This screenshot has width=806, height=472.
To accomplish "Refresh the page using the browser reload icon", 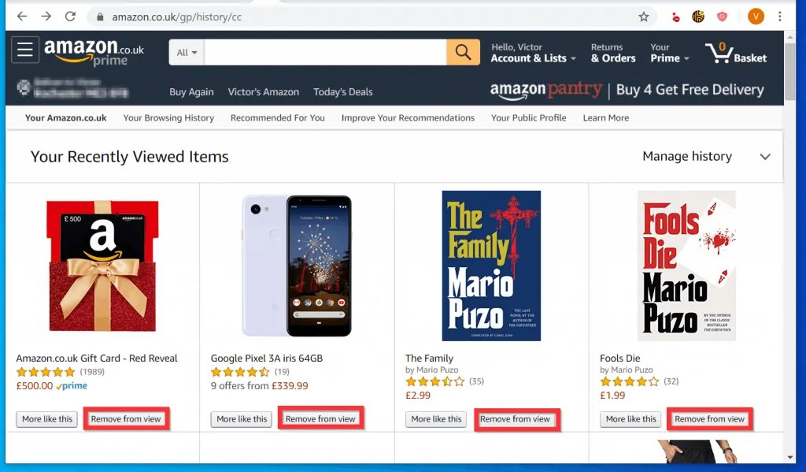I will click(x=71, y=16).
